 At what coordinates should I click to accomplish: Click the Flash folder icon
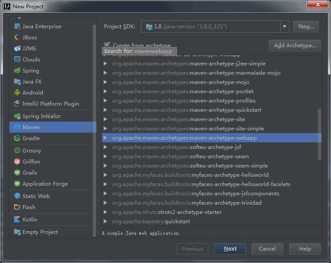coord(17,207)
